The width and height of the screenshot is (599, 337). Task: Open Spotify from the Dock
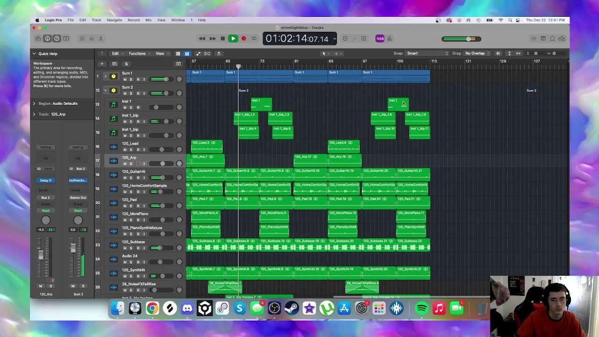421,308
